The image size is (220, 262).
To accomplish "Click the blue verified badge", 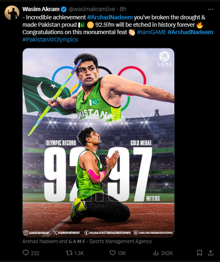I will point(63,9).
